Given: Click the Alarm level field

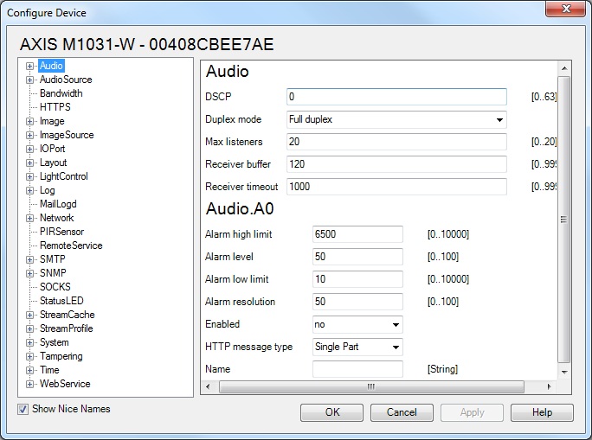Looking at the screenshot, I should click(357, 257).
